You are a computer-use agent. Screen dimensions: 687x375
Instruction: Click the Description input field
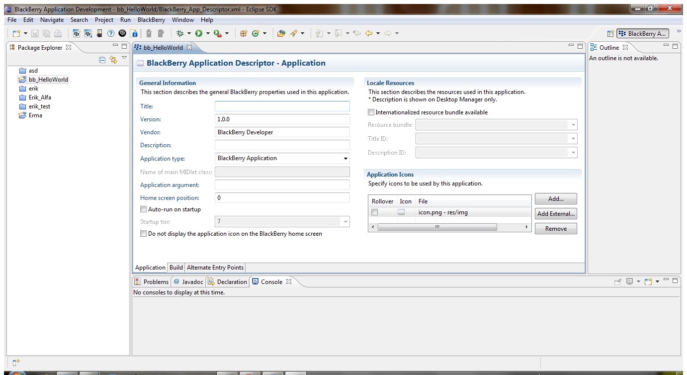click(282, 145)
